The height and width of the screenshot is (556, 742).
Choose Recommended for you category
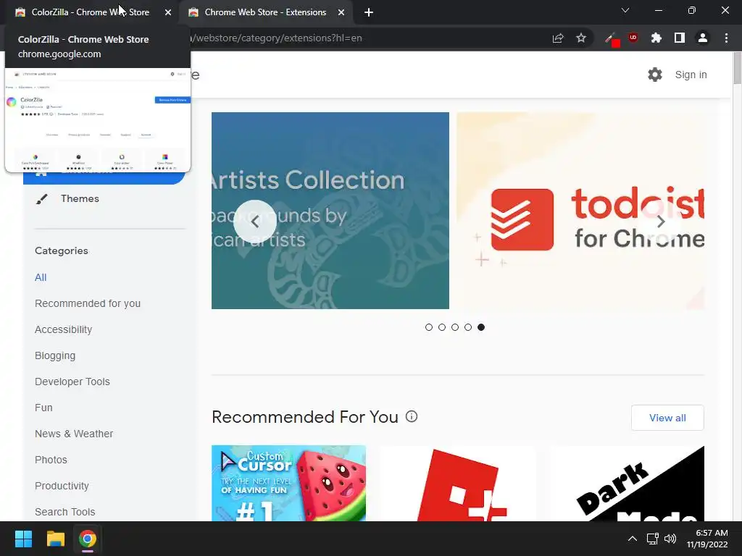click(88, 303)
